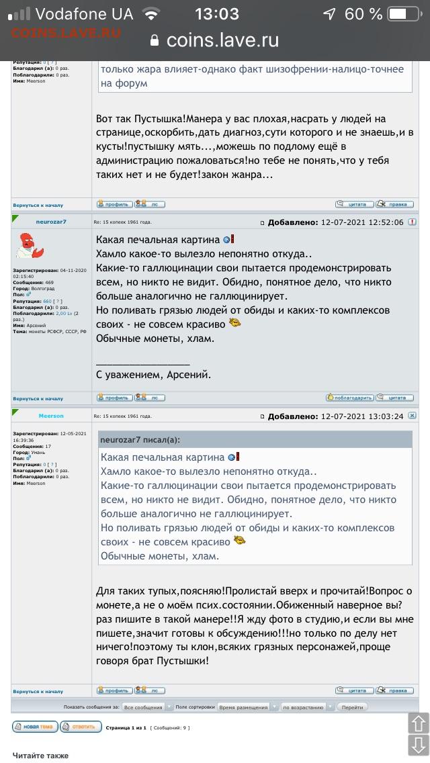Image resolution: width=430 pixels, height=763 pixels.
Task: Open profile button under Meerson's last post
Action: pos(114,690)
